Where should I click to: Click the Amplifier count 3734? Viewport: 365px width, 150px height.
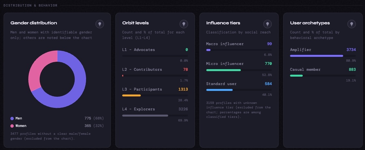coord(351,50)
